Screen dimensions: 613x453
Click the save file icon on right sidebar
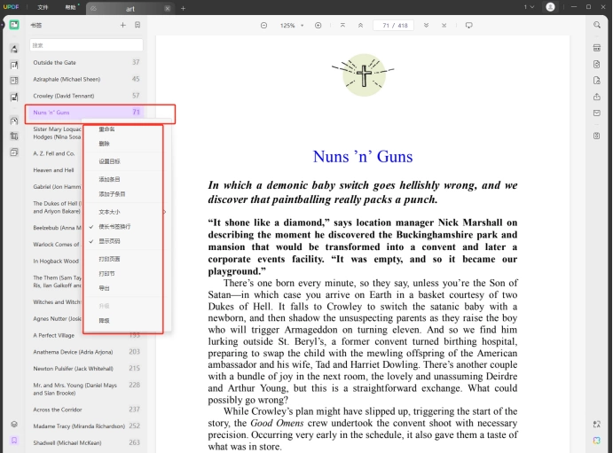[597, 136]
